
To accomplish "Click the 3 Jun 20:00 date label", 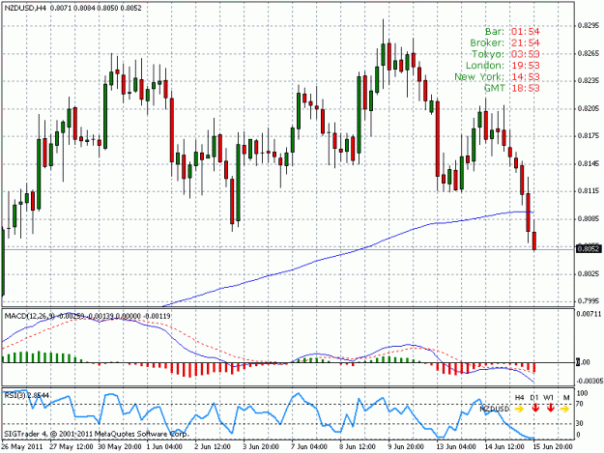I will pos(261,446).
